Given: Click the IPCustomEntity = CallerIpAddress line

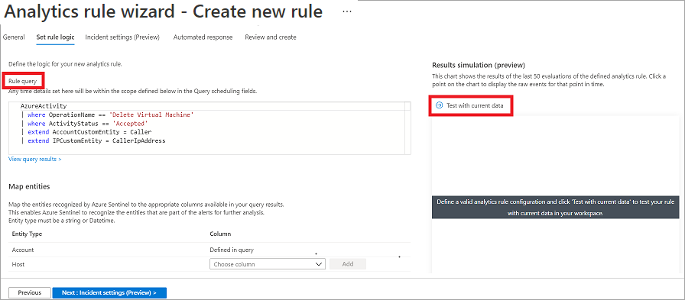Looking at the screenshot, I should [93, 141].
